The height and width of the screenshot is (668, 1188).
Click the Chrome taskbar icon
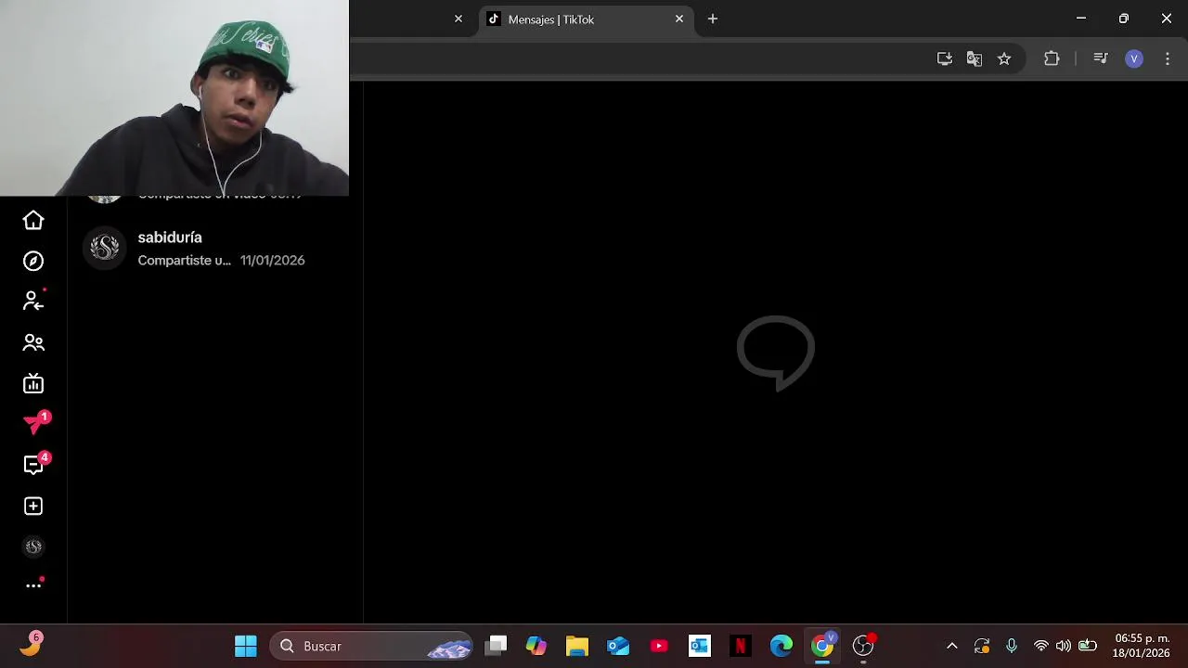(x=823, y=646)
